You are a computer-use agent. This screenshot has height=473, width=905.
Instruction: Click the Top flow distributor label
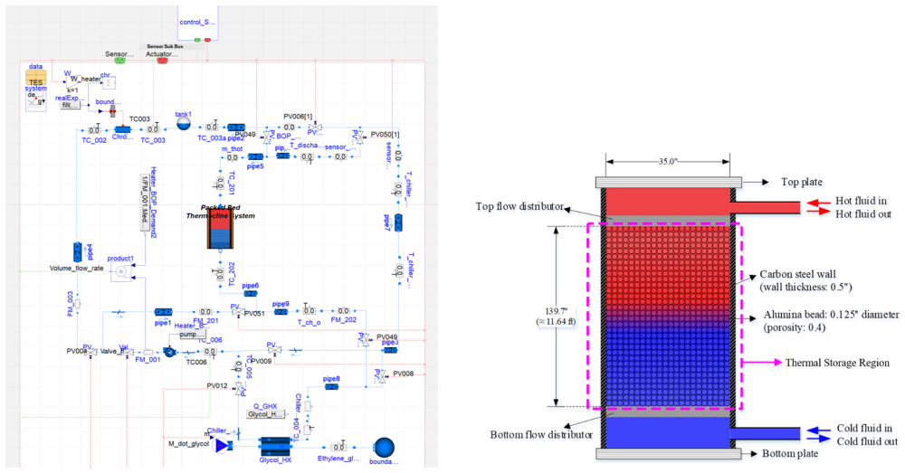click(519, 206)
